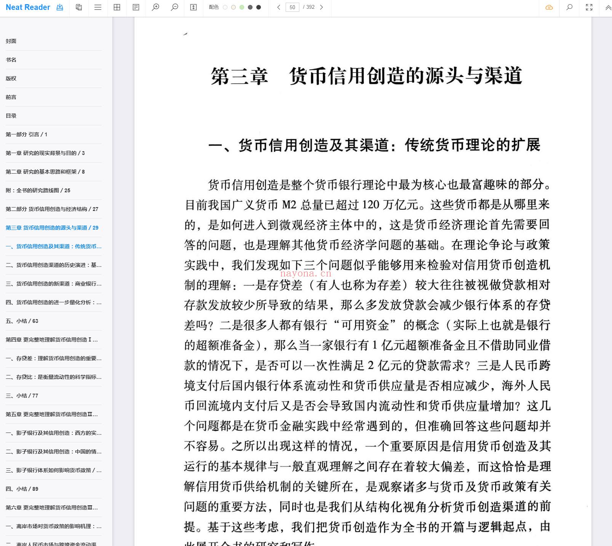Go to the next page arrow
The width and height of the screenshot is (612, 546).
click(x=321, y=7)
